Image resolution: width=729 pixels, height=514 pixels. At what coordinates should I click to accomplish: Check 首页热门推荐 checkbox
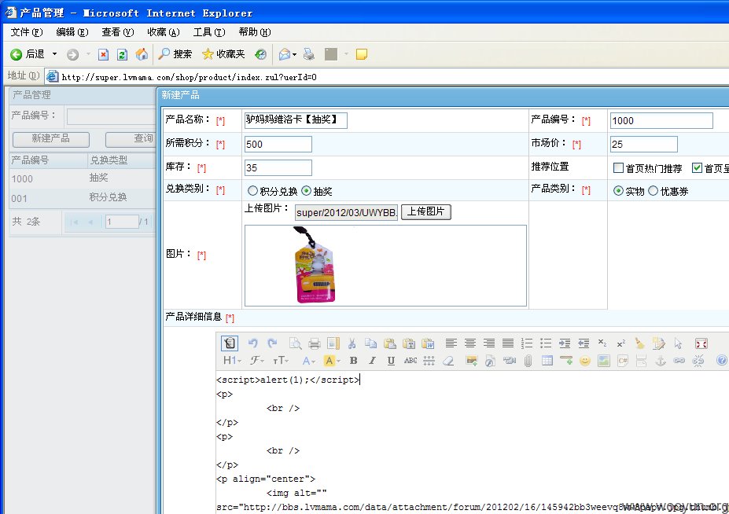click(618, 167)
